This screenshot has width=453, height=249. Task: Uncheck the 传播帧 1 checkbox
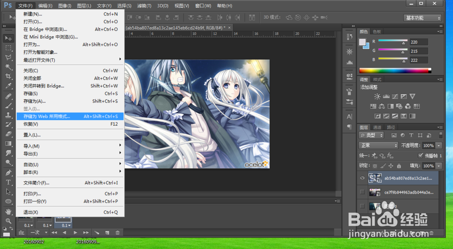point(420,156)
